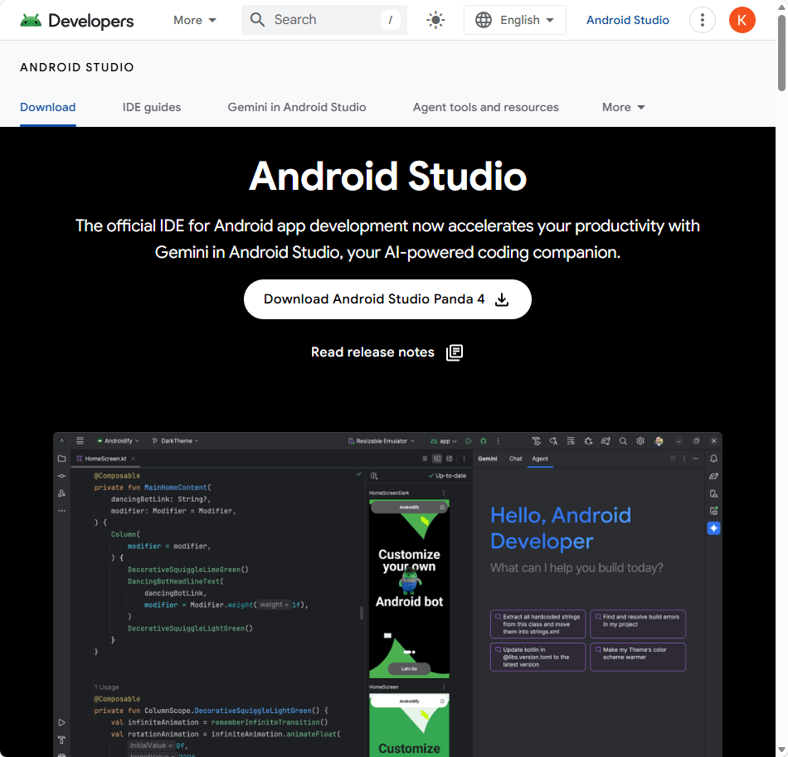Viewport: 788px width, 757px height.
Task: Switch editor to code-only view mode
Action: 425,459
